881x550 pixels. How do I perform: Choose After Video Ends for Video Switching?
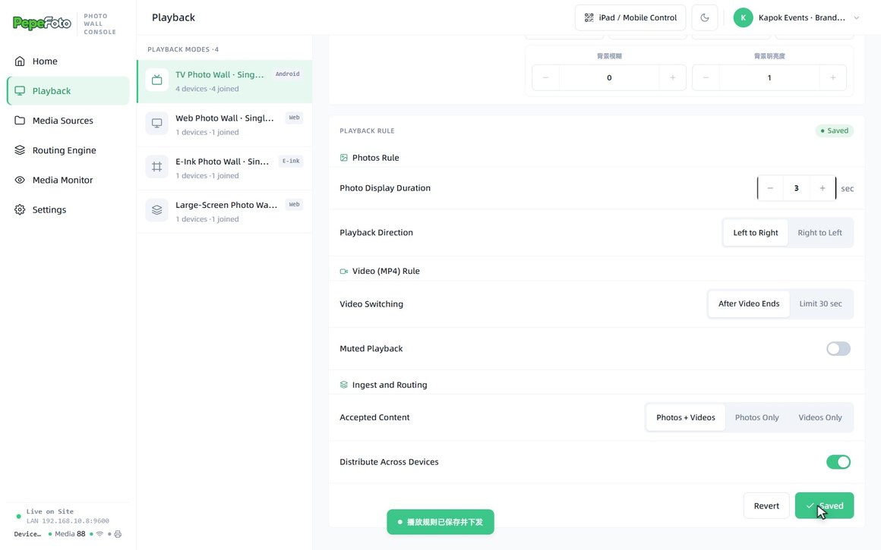pyautogui.click(x=749, y=304)
